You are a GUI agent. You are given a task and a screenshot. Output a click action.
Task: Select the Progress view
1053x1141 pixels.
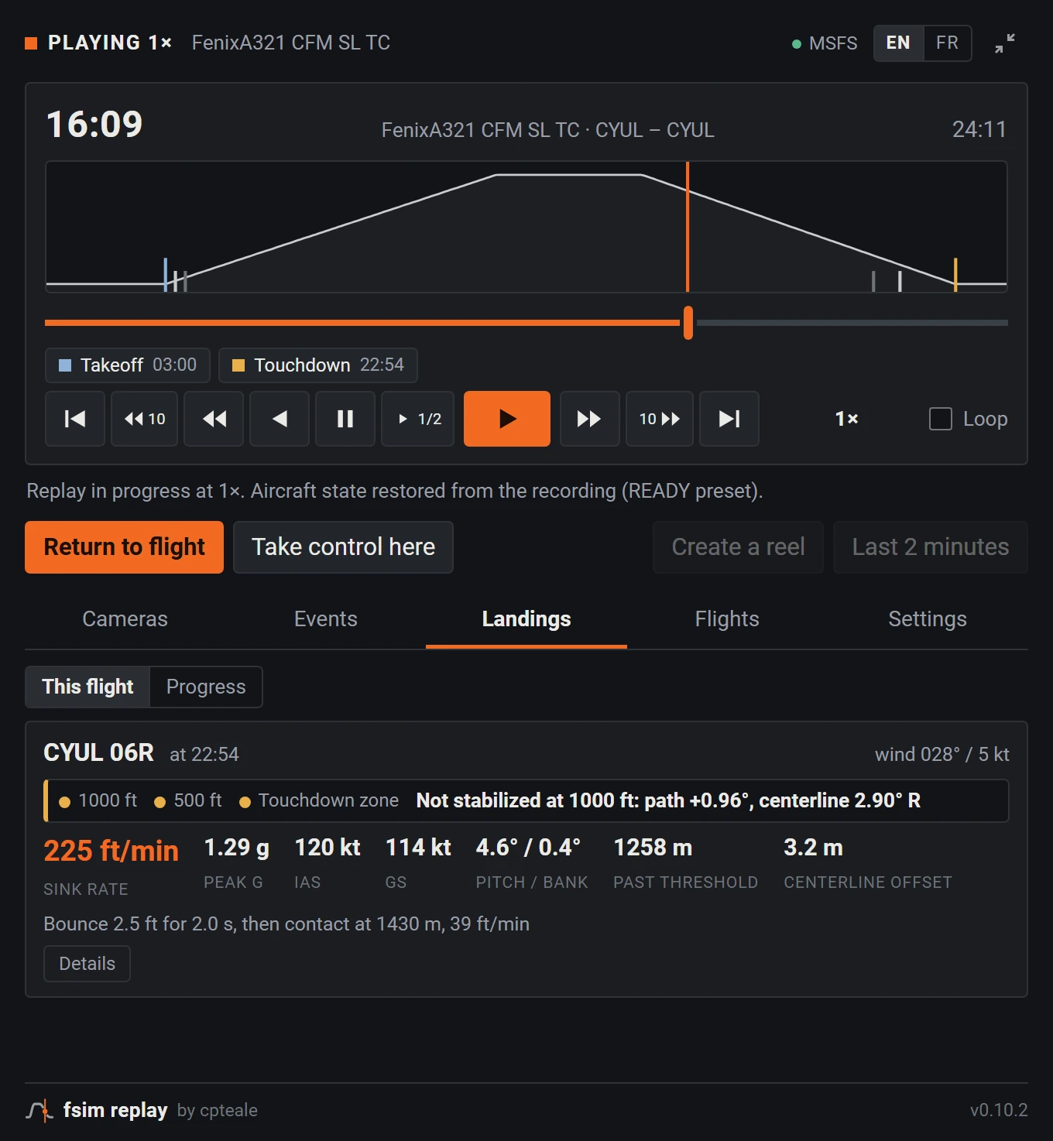tap(206, 687)
